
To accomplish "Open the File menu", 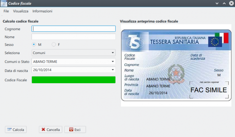I will point(6,11).
